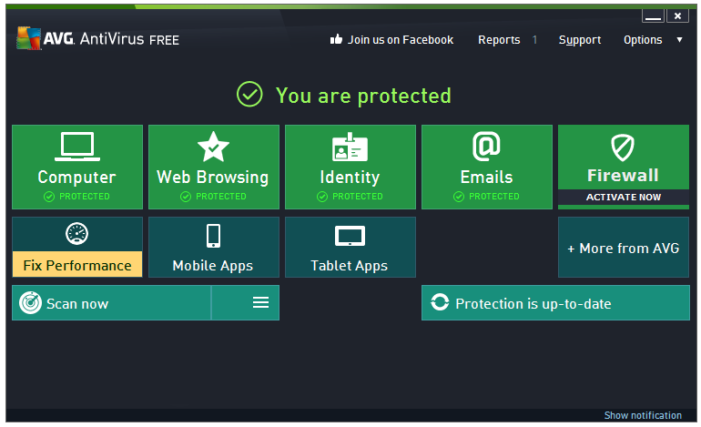The height and width of the screenshot is (427, 701).
Task: Click the AntiVirus FREE title text
Action: click(x=129, y=39)
